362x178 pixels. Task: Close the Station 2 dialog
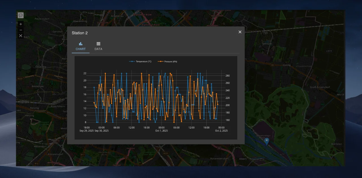[x=240, y=32]
